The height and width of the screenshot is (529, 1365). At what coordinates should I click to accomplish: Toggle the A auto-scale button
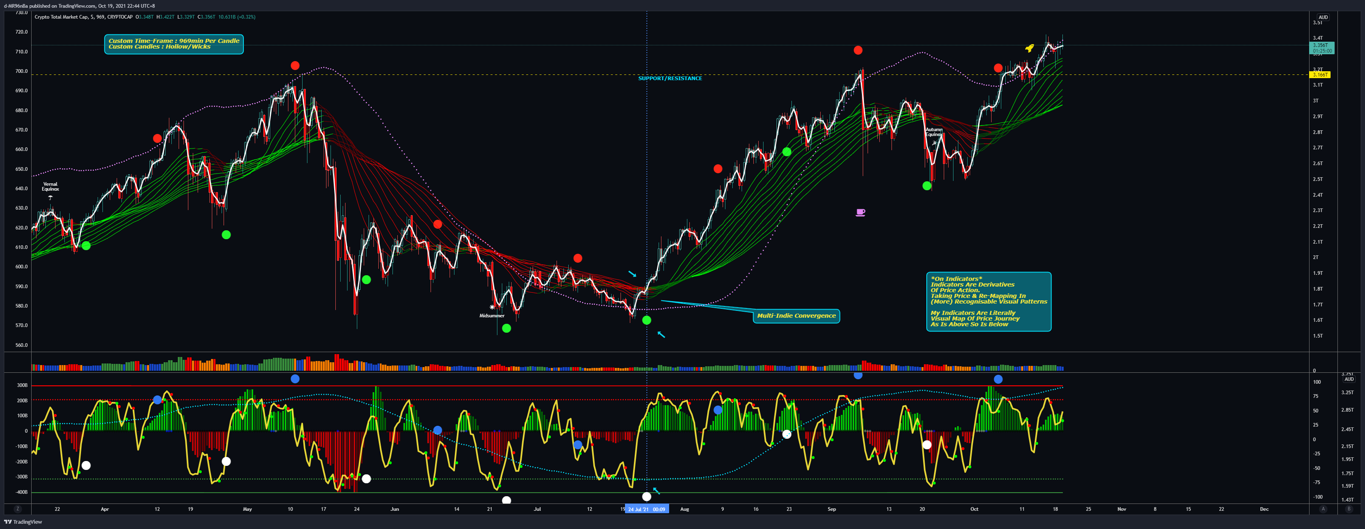pyautogui.click(x=1323, y=509)
